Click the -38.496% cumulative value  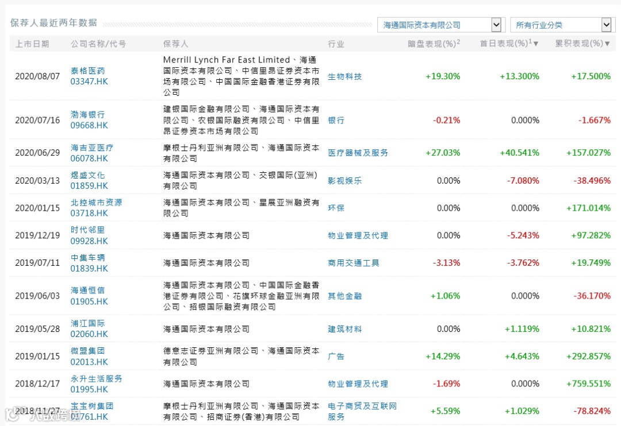pos(592,181)
